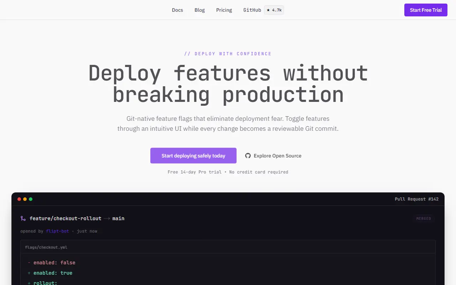Click the 4.7k GitHub stars badge
The height and width of the screenshot is (285, 456).
[274, 10]
